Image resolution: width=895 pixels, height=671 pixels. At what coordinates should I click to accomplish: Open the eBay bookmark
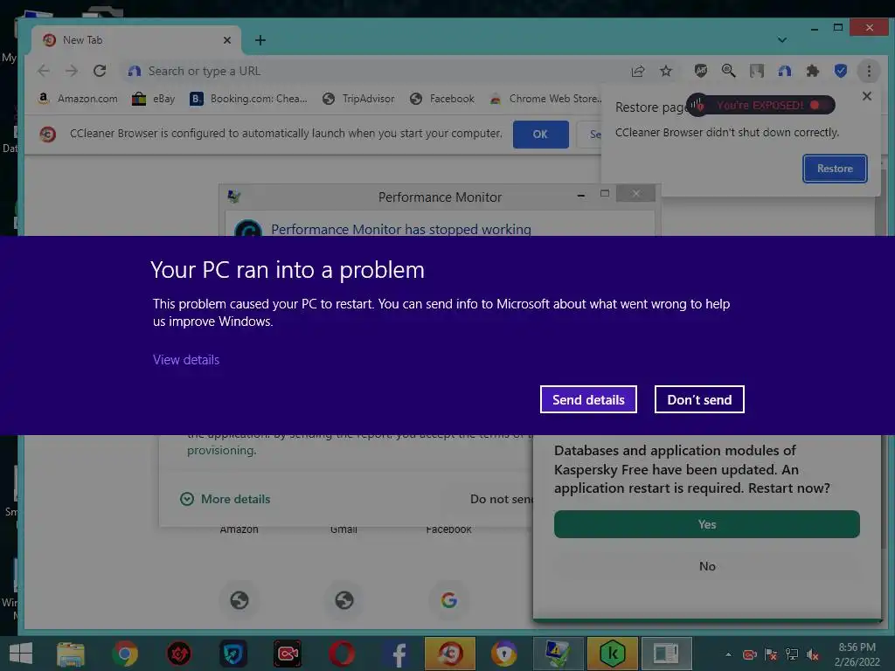click(154, 99)
